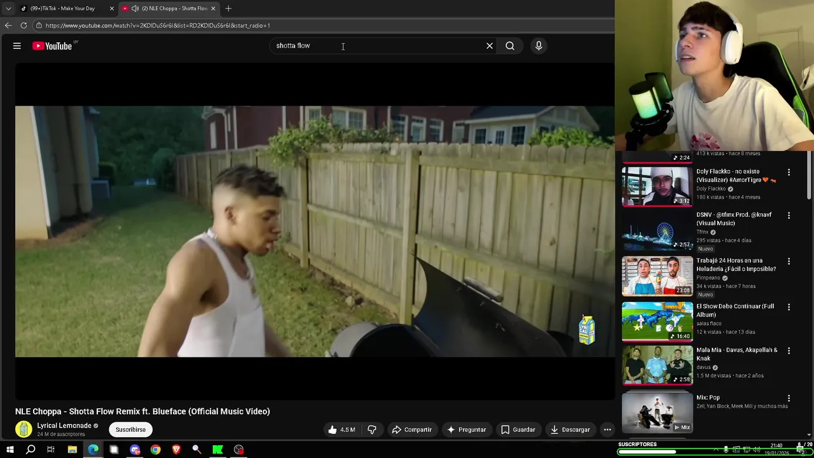
Task: Open File Explorer from the taskbar
Action: (72, 450)
